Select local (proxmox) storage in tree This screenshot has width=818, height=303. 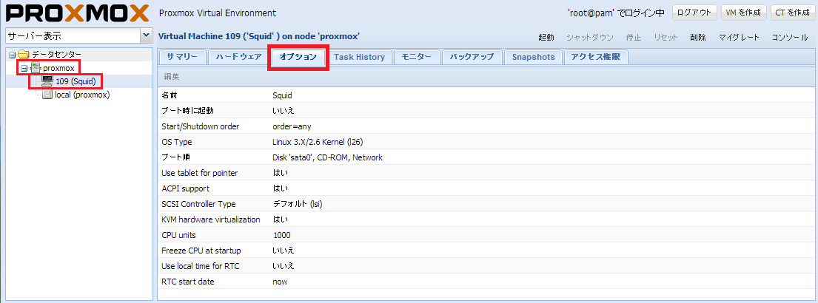82,95
